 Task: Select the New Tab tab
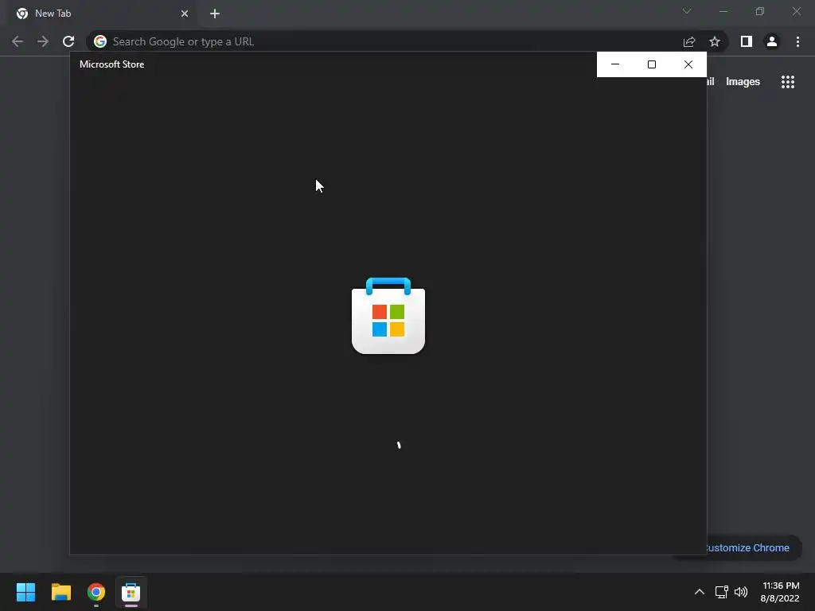101,14
